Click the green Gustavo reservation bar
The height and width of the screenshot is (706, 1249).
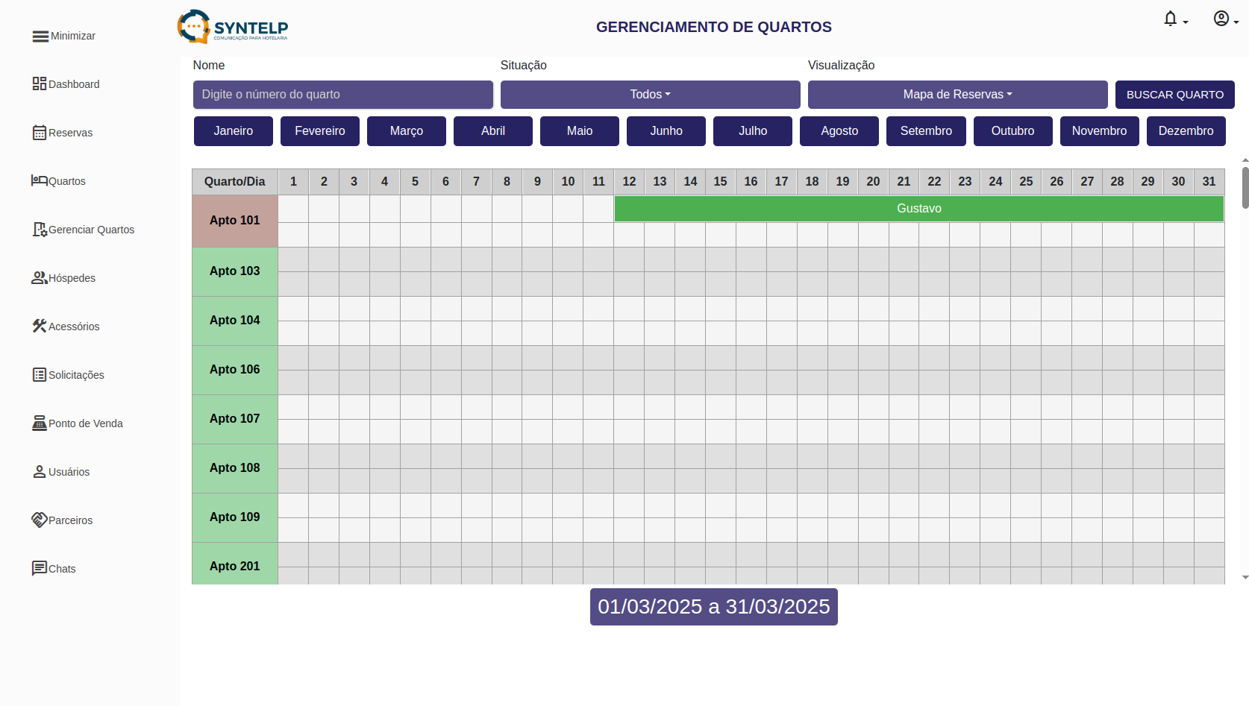918,209
